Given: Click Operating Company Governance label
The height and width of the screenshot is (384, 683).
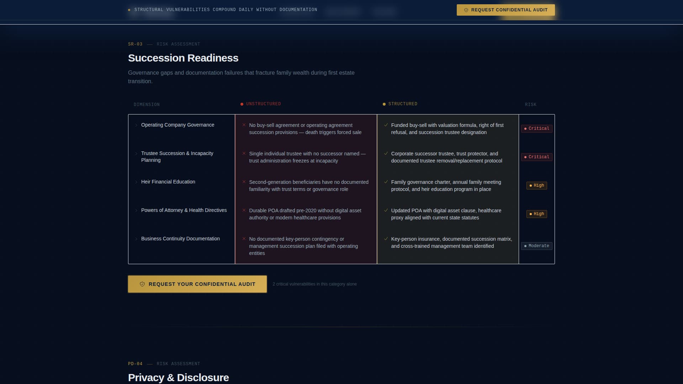Looking at the screenshot, I should click(x=178, y=125).
